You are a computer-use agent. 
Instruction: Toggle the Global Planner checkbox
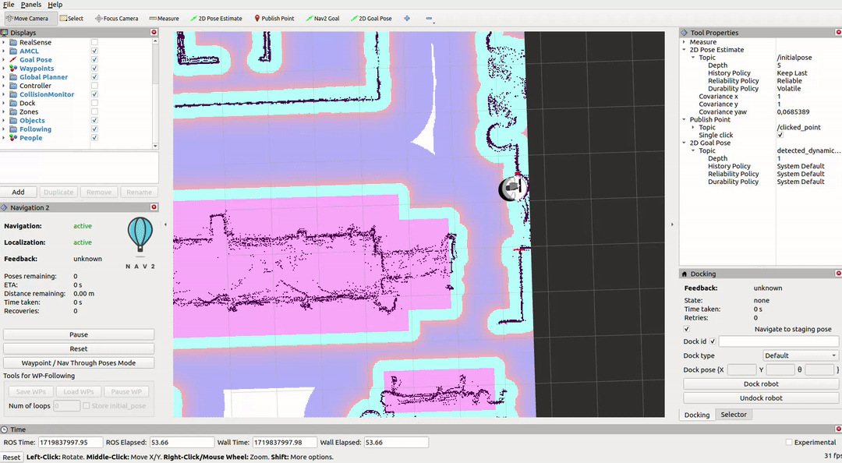[x=94, y=77]
